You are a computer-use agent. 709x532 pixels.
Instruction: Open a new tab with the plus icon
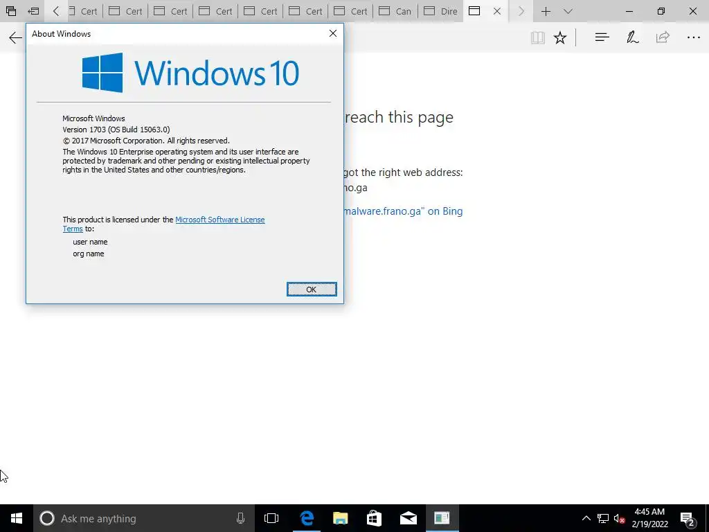click(546, 11)
